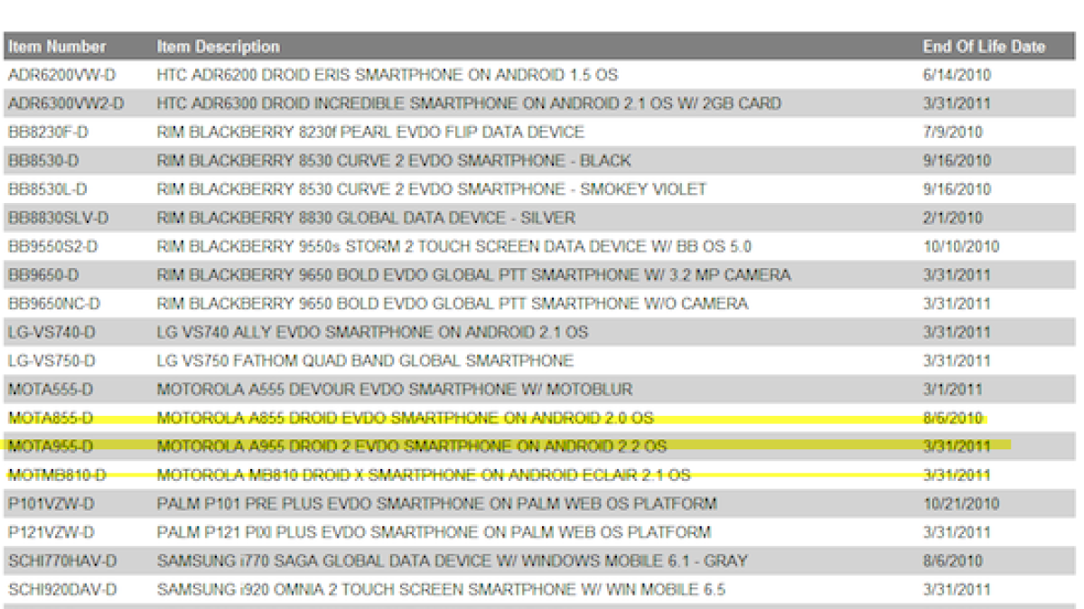
Task: Click the LG ALLY row's 3/31/2011 date
Action: [x=957, y=333]
